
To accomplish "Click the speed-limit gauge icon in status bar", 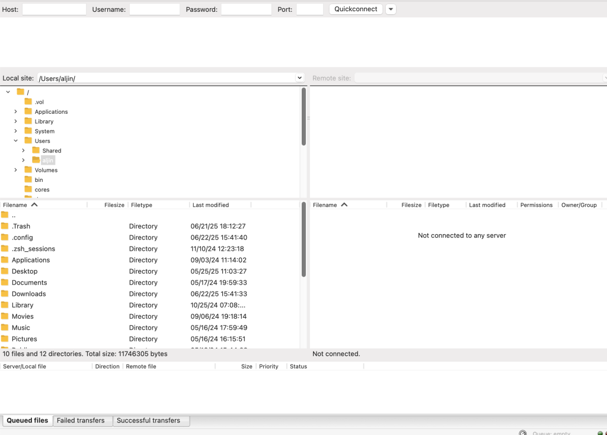I will pos(522,431).
